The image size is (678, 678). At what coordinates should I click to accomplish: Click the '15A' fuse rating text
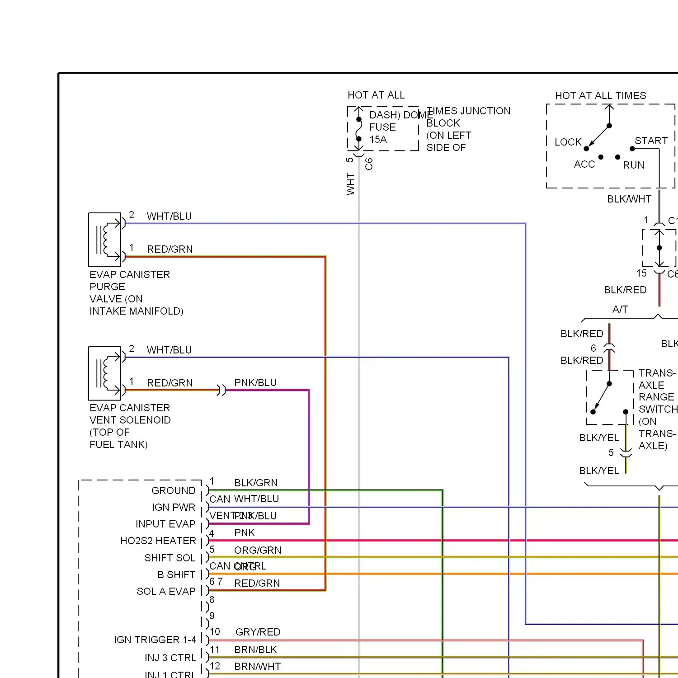378,139
